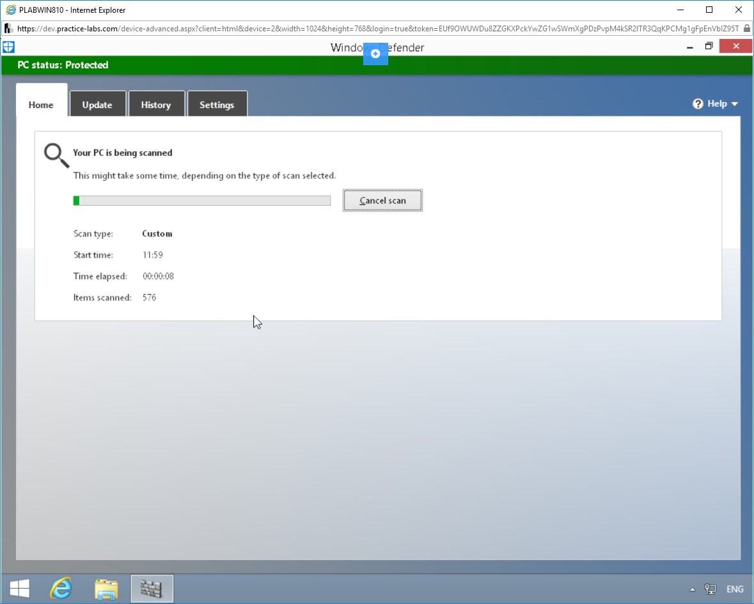Switch to the Update tab
Viewport: 754px width, 604px height.
click(x=98, y=105)
